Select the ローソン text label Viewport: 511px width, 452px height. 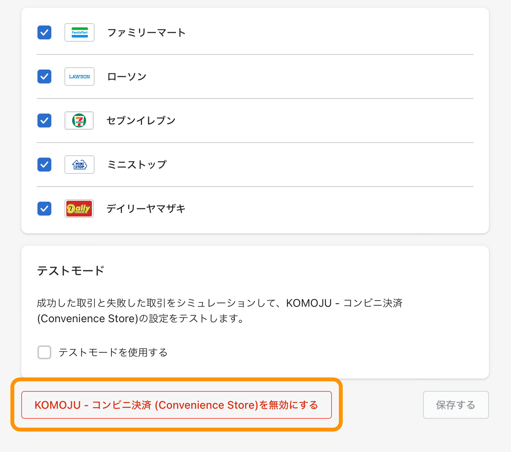(127, 76)
